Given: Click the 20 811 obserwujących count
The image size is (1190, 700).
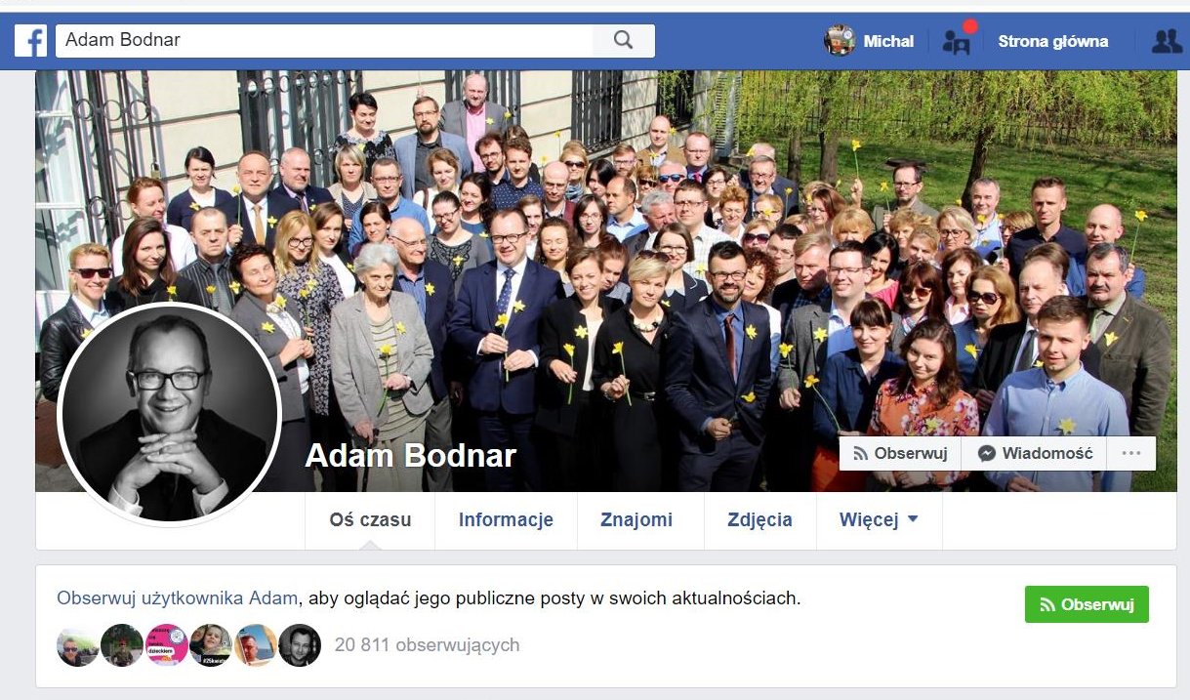Looking at the screenshot, I should pyautogui.click(x=427, y=644).
